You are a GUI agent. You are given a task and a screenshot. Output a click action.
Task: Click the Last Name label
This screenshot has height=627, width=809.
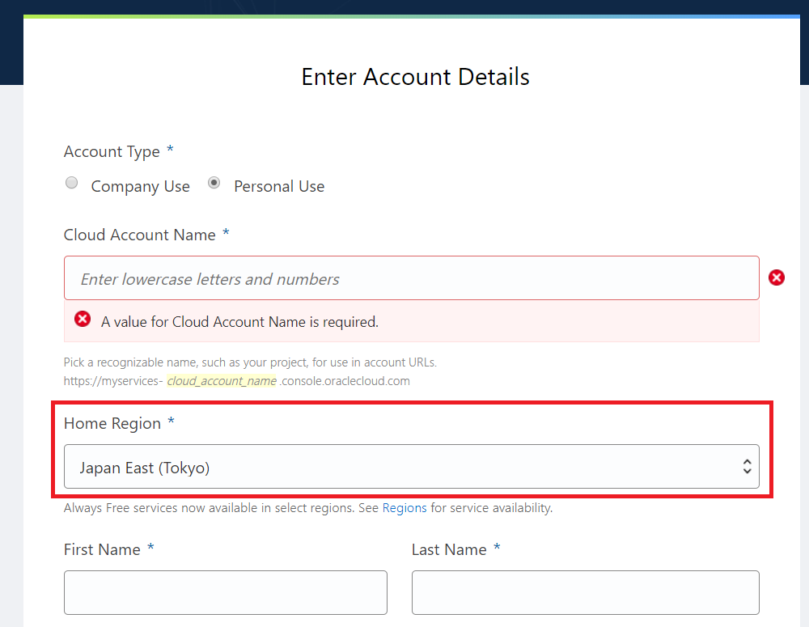coord(449,550)
